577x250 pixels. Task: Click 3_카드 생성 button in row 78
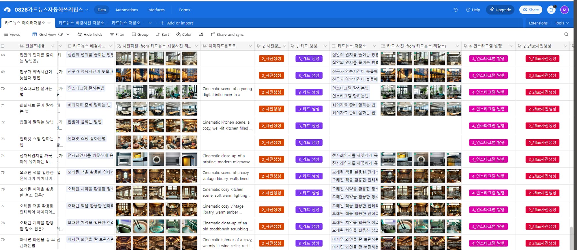coord(309,227)
